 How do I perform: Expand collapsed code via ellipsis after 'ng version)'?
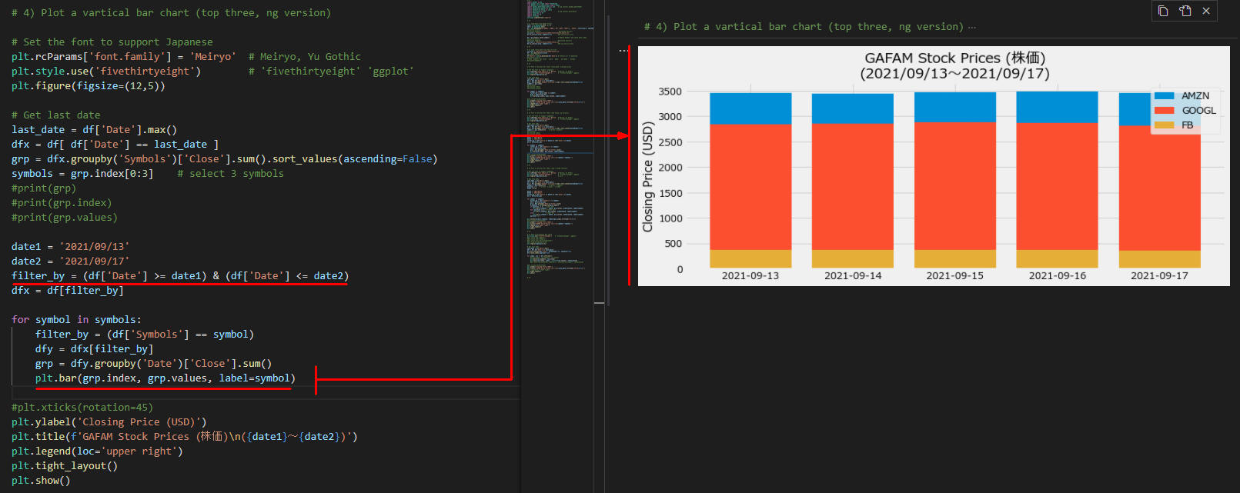972,27
